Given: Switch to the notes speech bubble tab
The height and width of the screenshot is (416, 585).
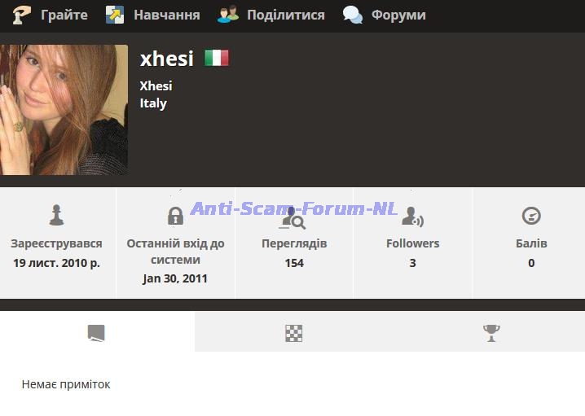Looking at the screenshot, I should [x=96, y=333].
